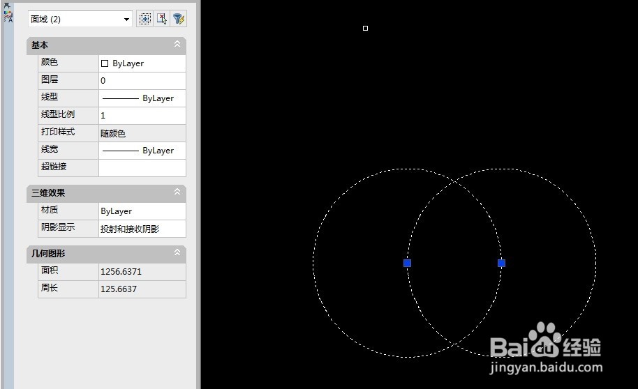Click the 颜色 property label
Screen dimensions: 638x389
point(50,62)
